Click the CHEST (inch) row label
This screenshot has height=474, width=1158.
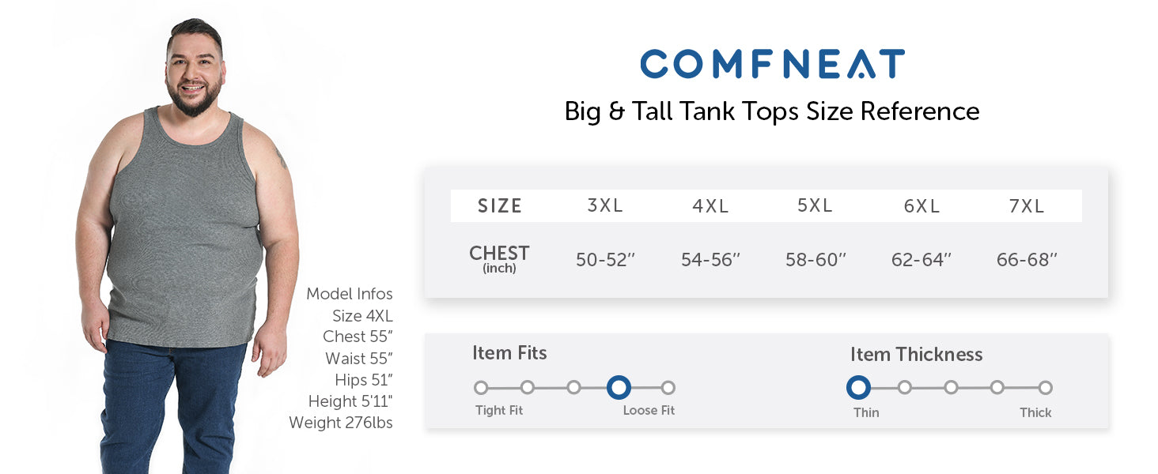click(x=499, y=258)
